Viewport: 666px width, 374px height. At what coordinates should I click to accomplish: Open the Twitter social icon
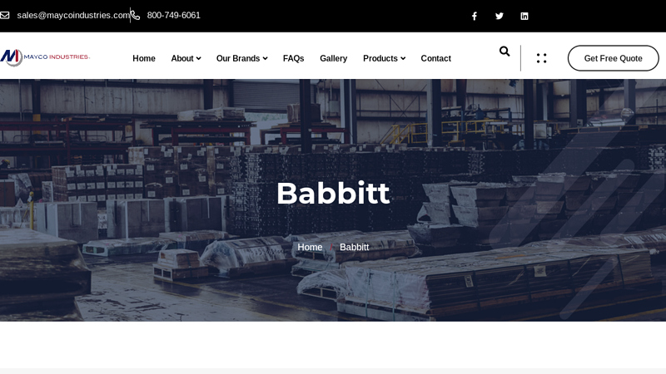coord(499,16)
